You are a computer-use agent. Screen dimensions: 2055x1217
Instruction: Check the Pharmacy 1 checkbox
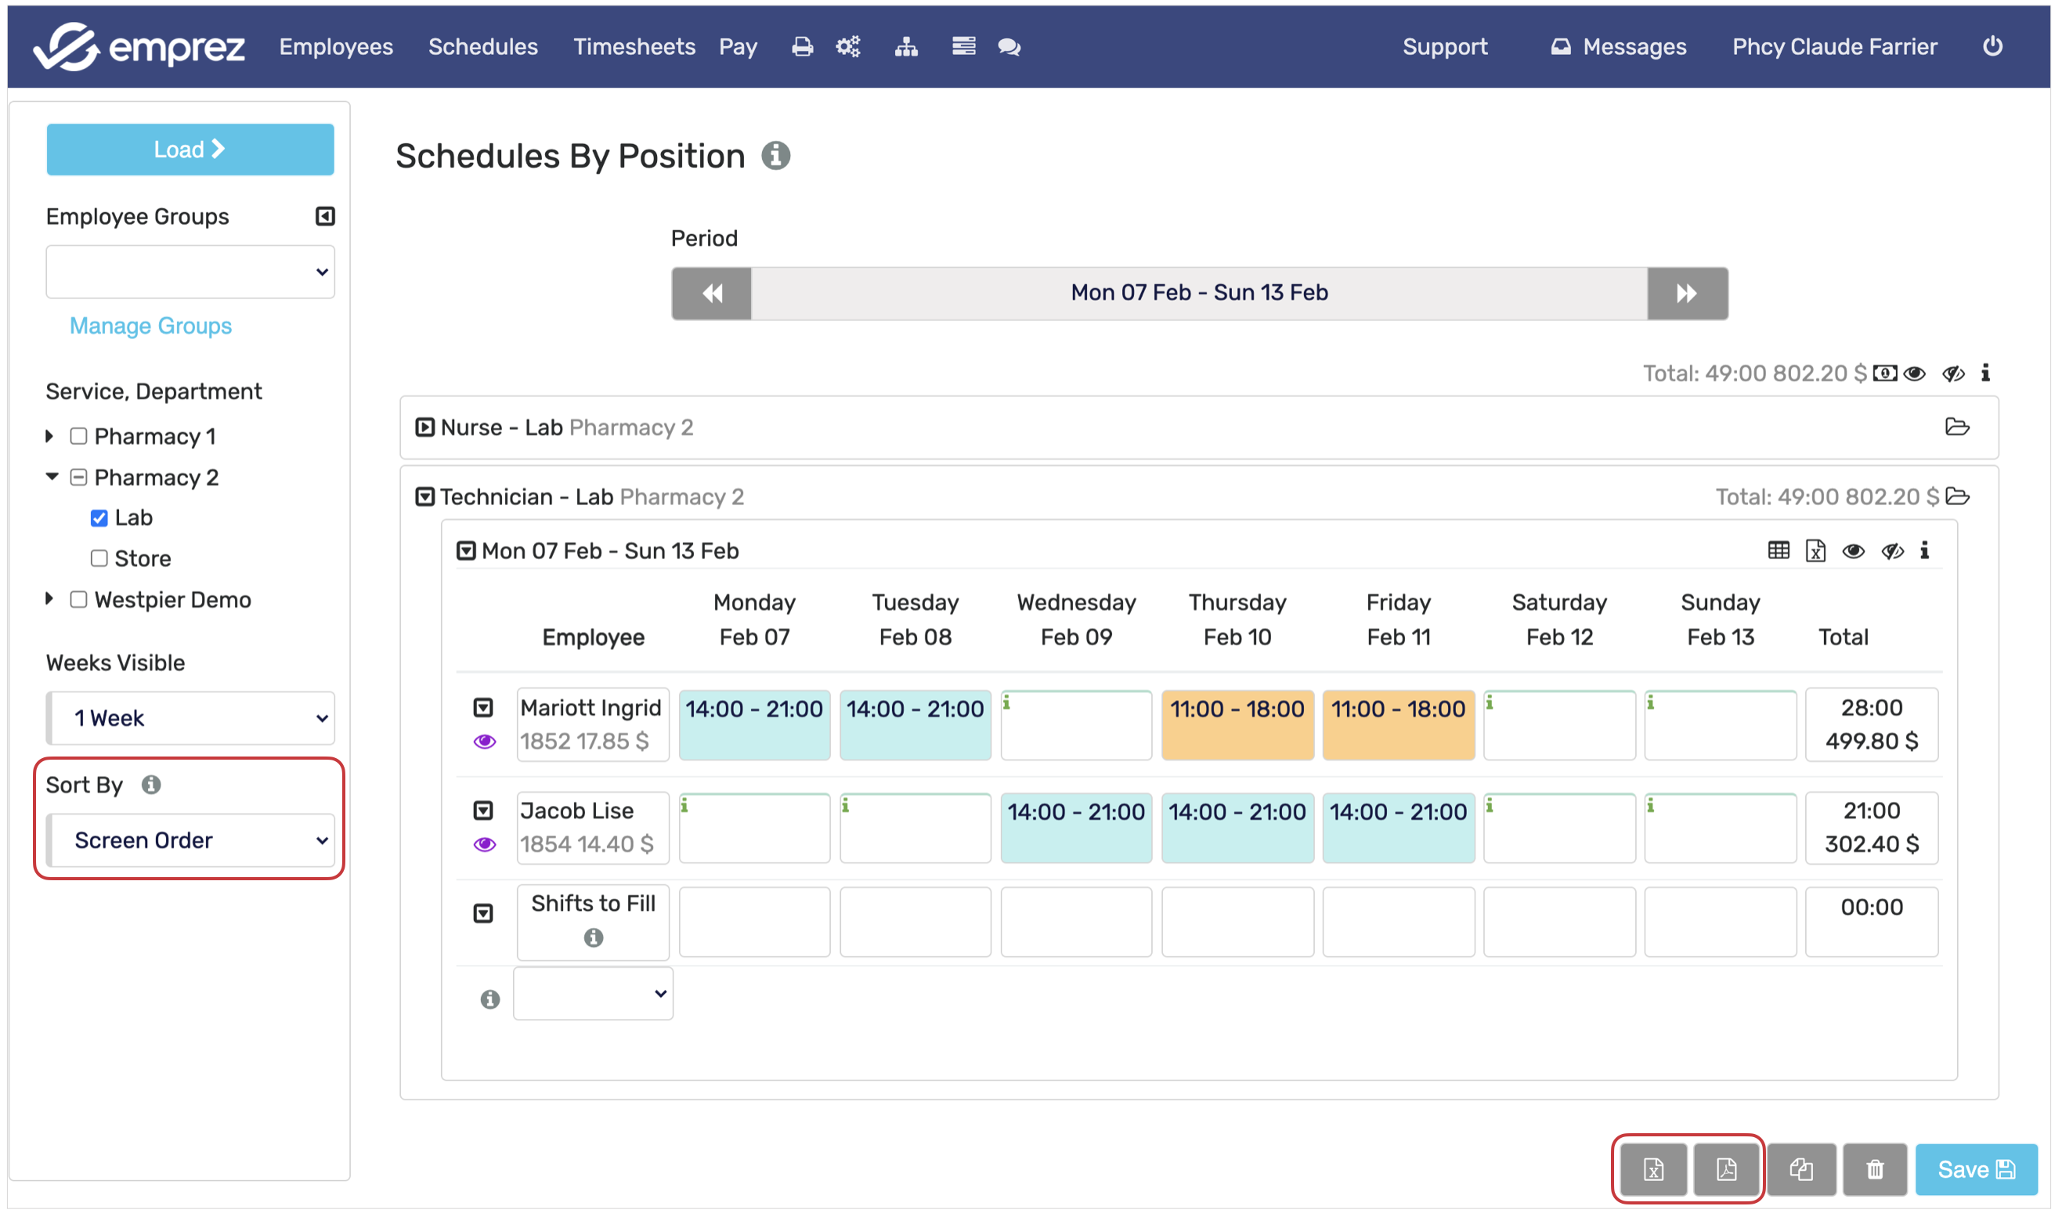pos(79,435)
